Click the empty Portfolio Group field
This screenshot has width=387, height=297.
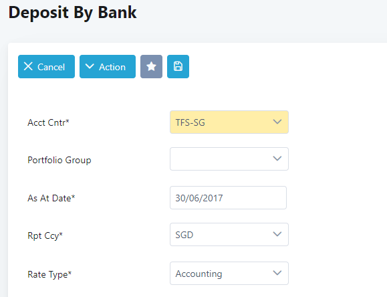tap(229, 159)
